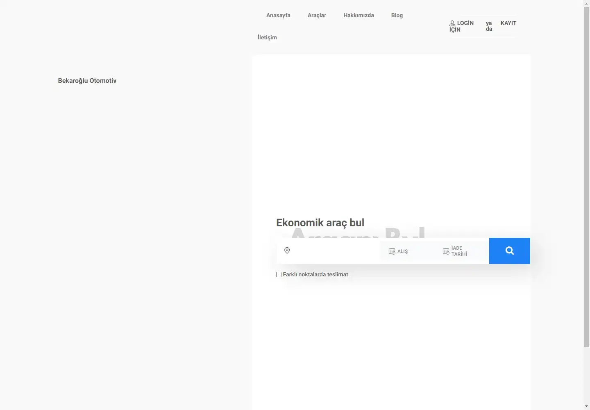Click the LOGİN İÇİN link

462,26
